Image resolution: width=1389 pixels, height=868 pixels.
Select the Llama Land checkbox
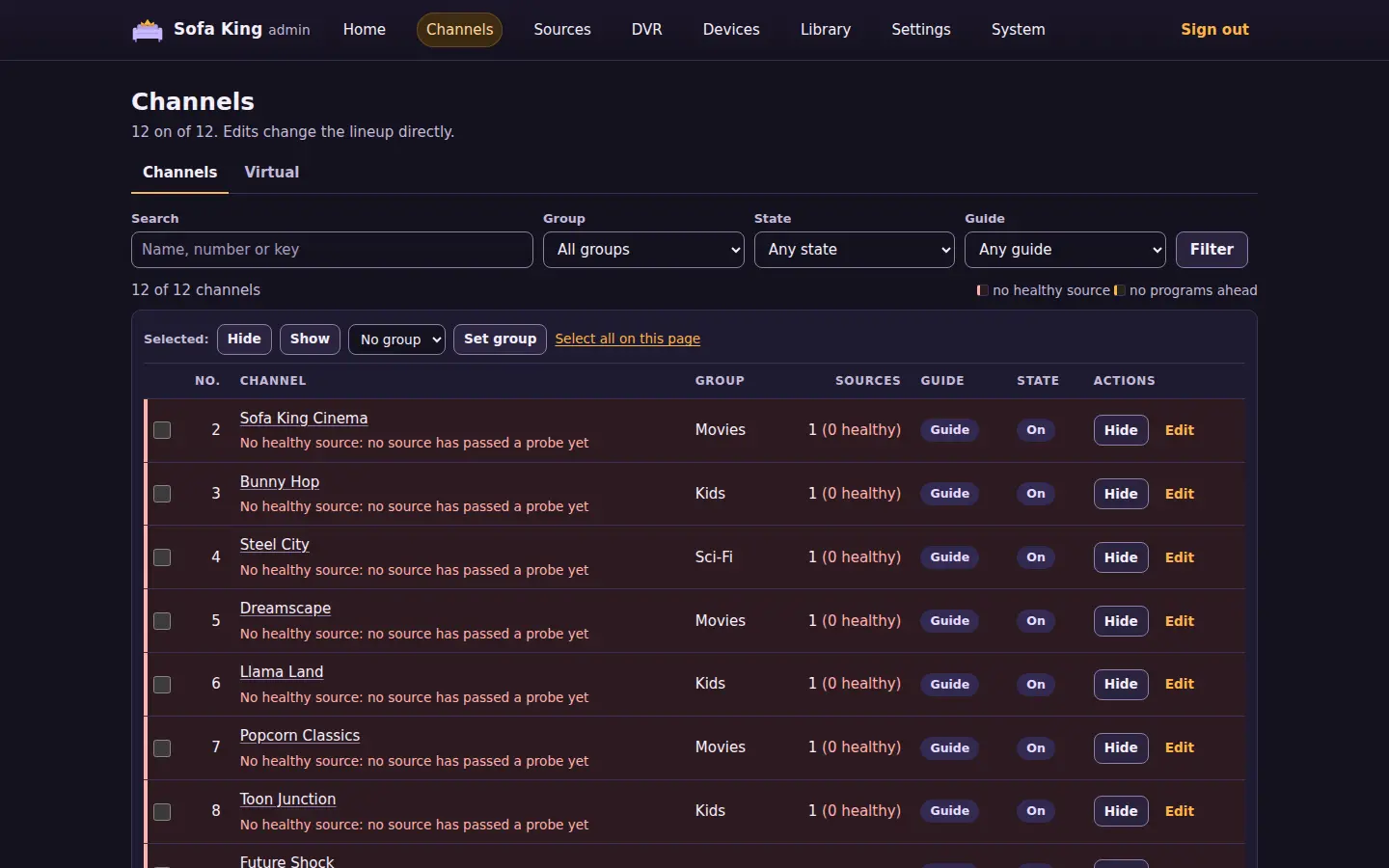162,684
